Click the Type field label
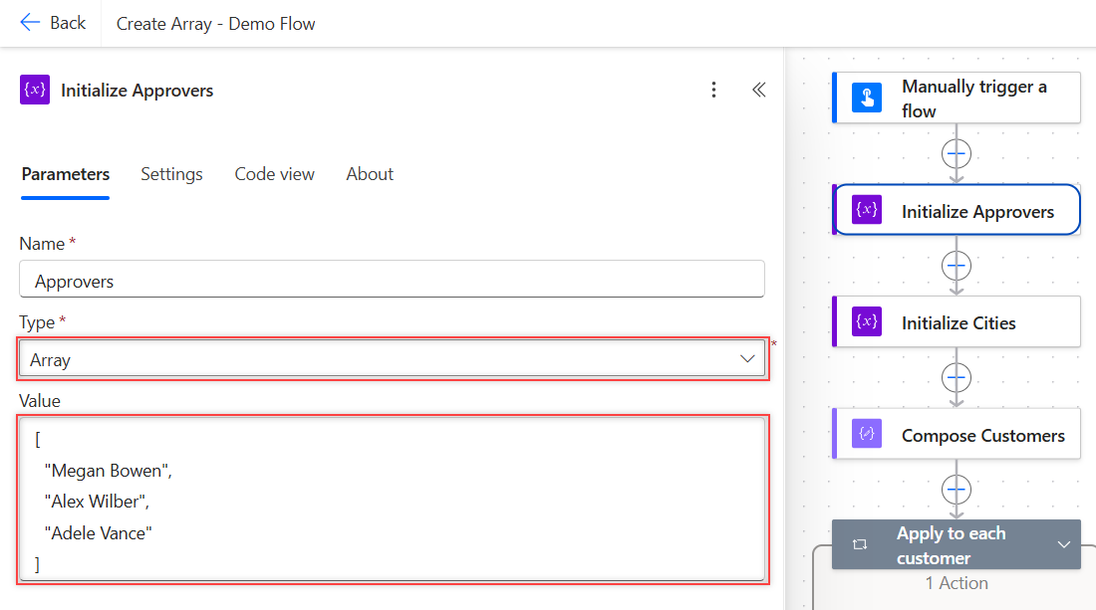The height and width of the screenshot is (610, 1096). [x=37, y=322]
